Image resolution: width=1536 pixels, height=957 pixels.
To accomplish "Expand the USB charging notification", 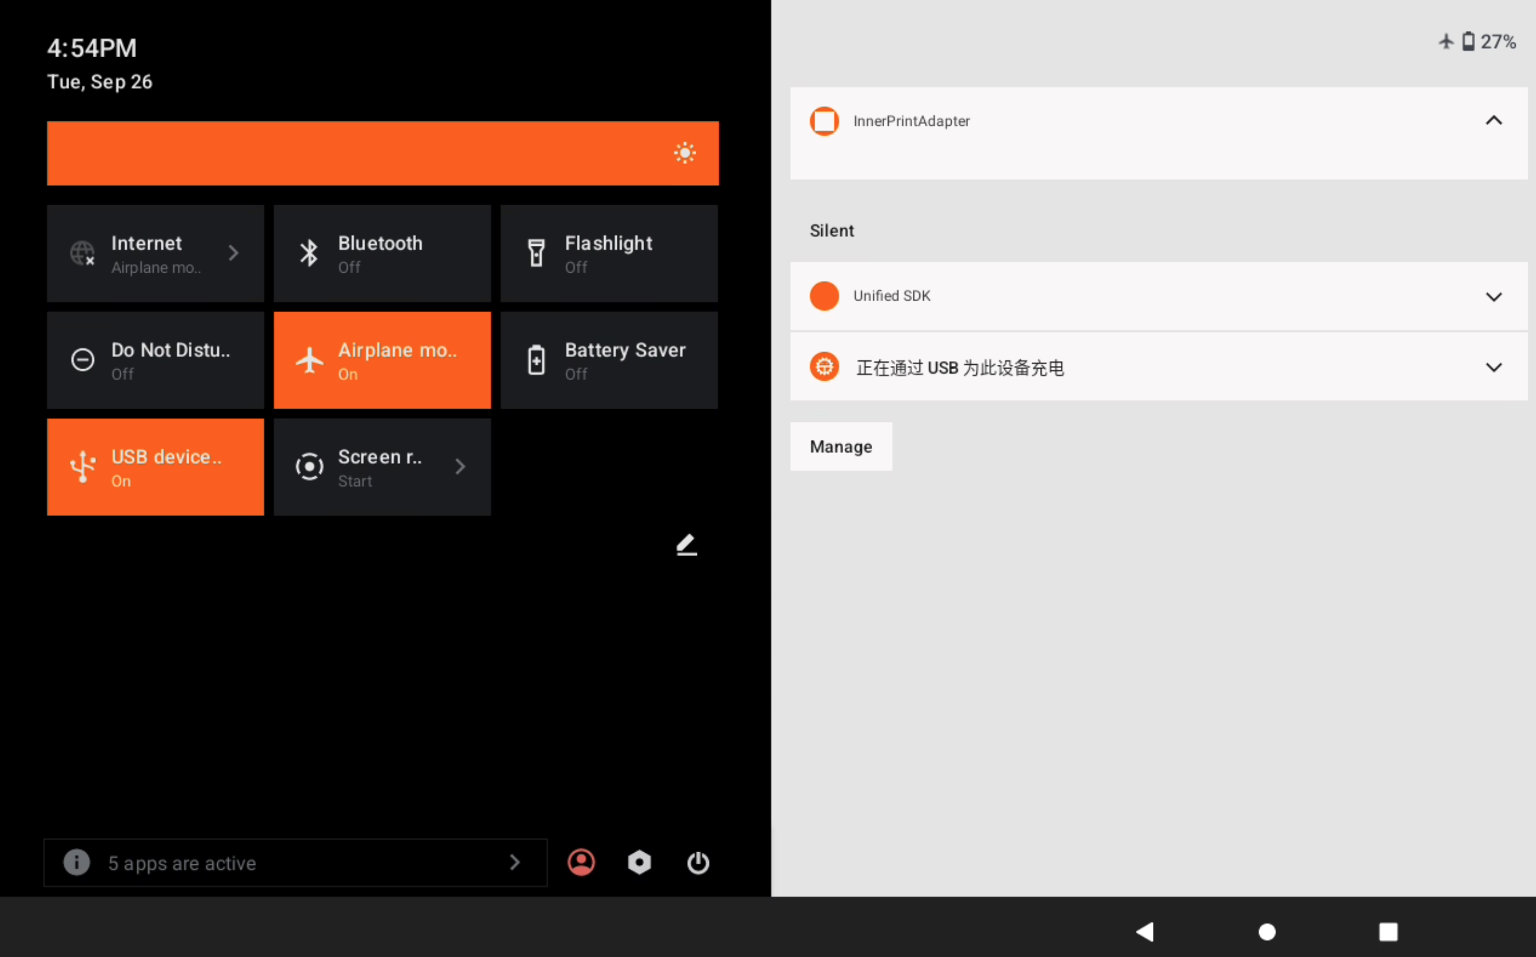I will tap(1493, 367).
